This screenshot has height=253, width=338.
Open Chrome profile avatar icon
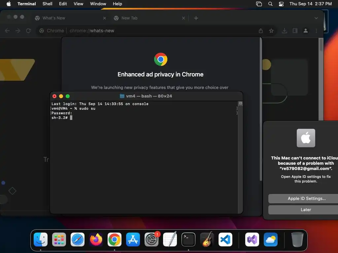(306, 31)
